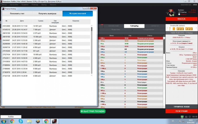Click the network icon in system tray

183,121
